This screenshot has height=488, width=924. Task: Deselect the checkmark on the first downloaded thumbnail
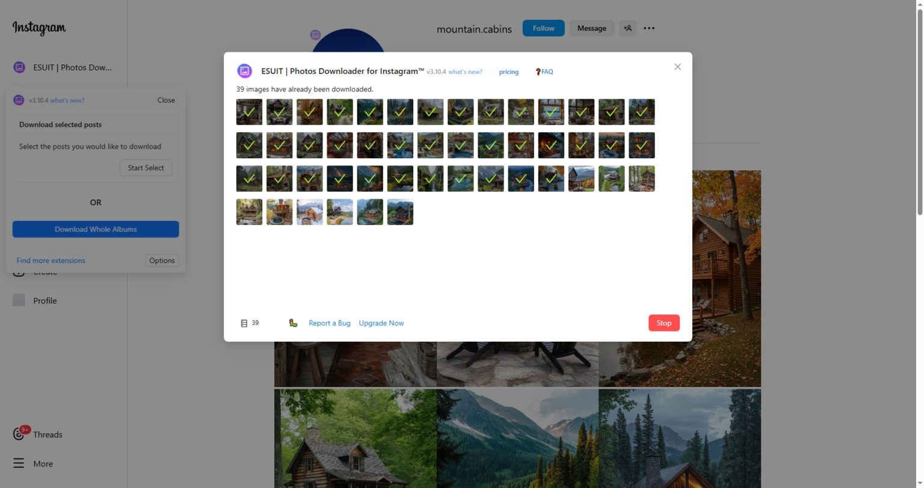click(x=248, y=111)
